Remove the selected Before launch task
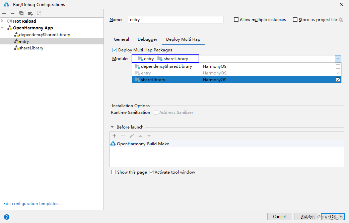The width and height of the screenshot is (349, 223). tap(123, 136)
